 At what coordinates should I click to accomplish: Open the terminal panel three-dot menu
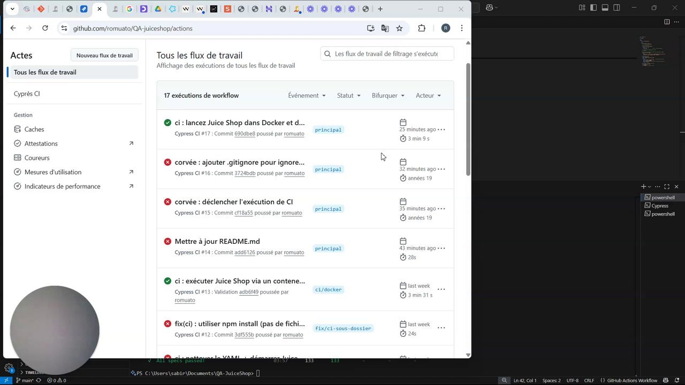[x=658, y=187]
